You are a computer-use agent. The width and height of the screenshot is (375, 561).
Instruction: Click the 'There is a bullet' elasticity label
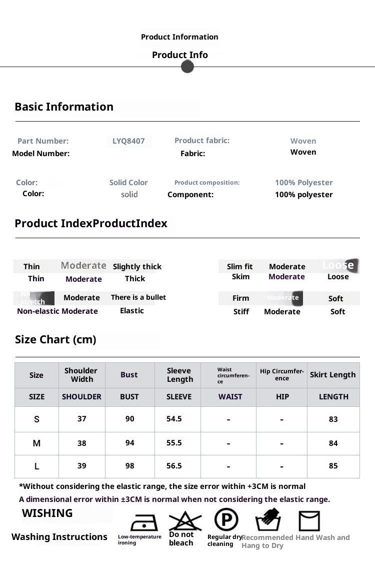[138, 297]
